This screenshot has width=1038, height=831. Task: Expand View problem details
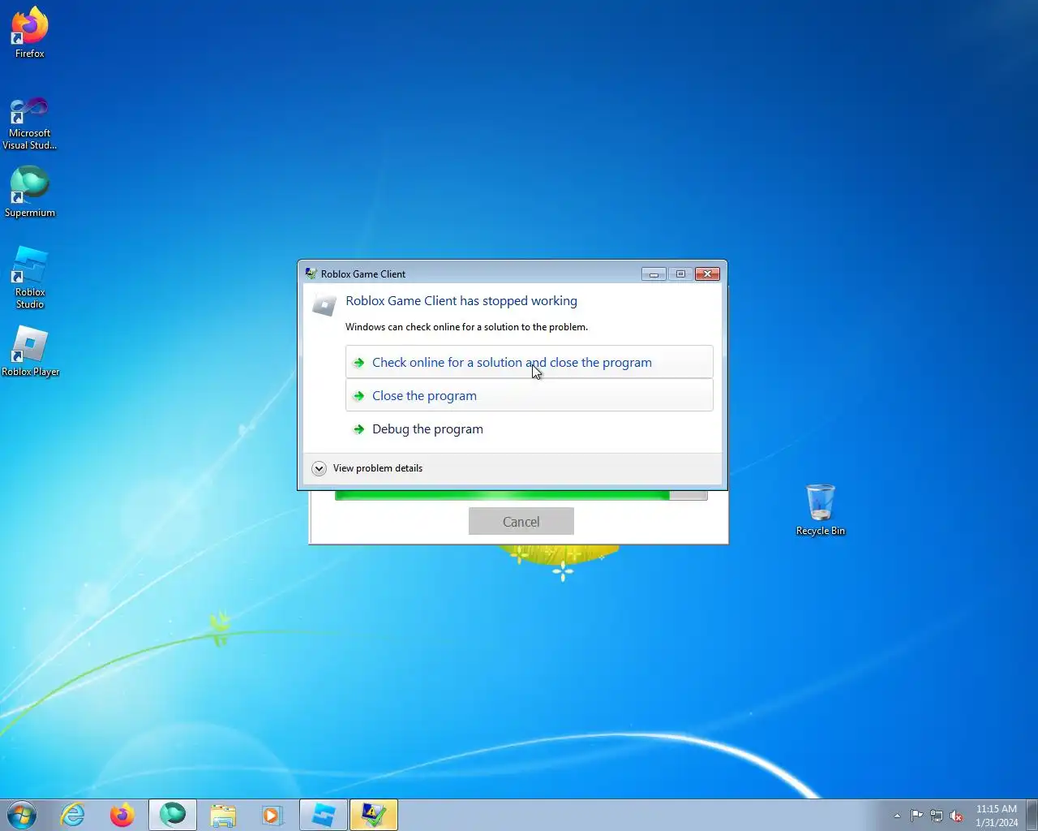point(367,468)
